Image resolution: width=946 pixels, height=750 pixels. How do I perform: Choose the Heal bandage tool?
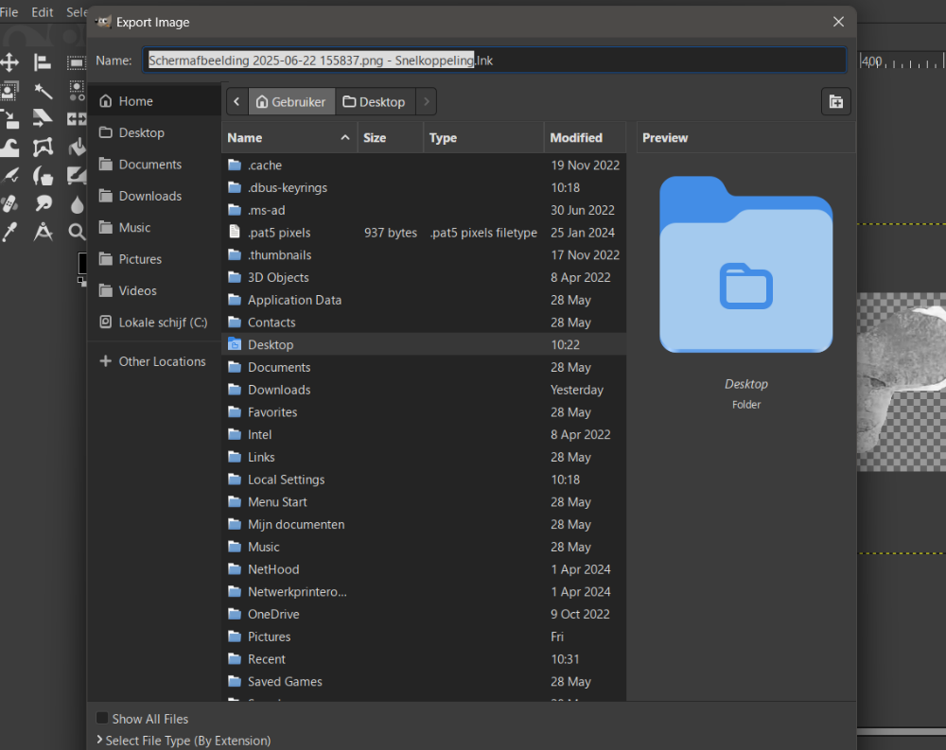click(10, 203)
